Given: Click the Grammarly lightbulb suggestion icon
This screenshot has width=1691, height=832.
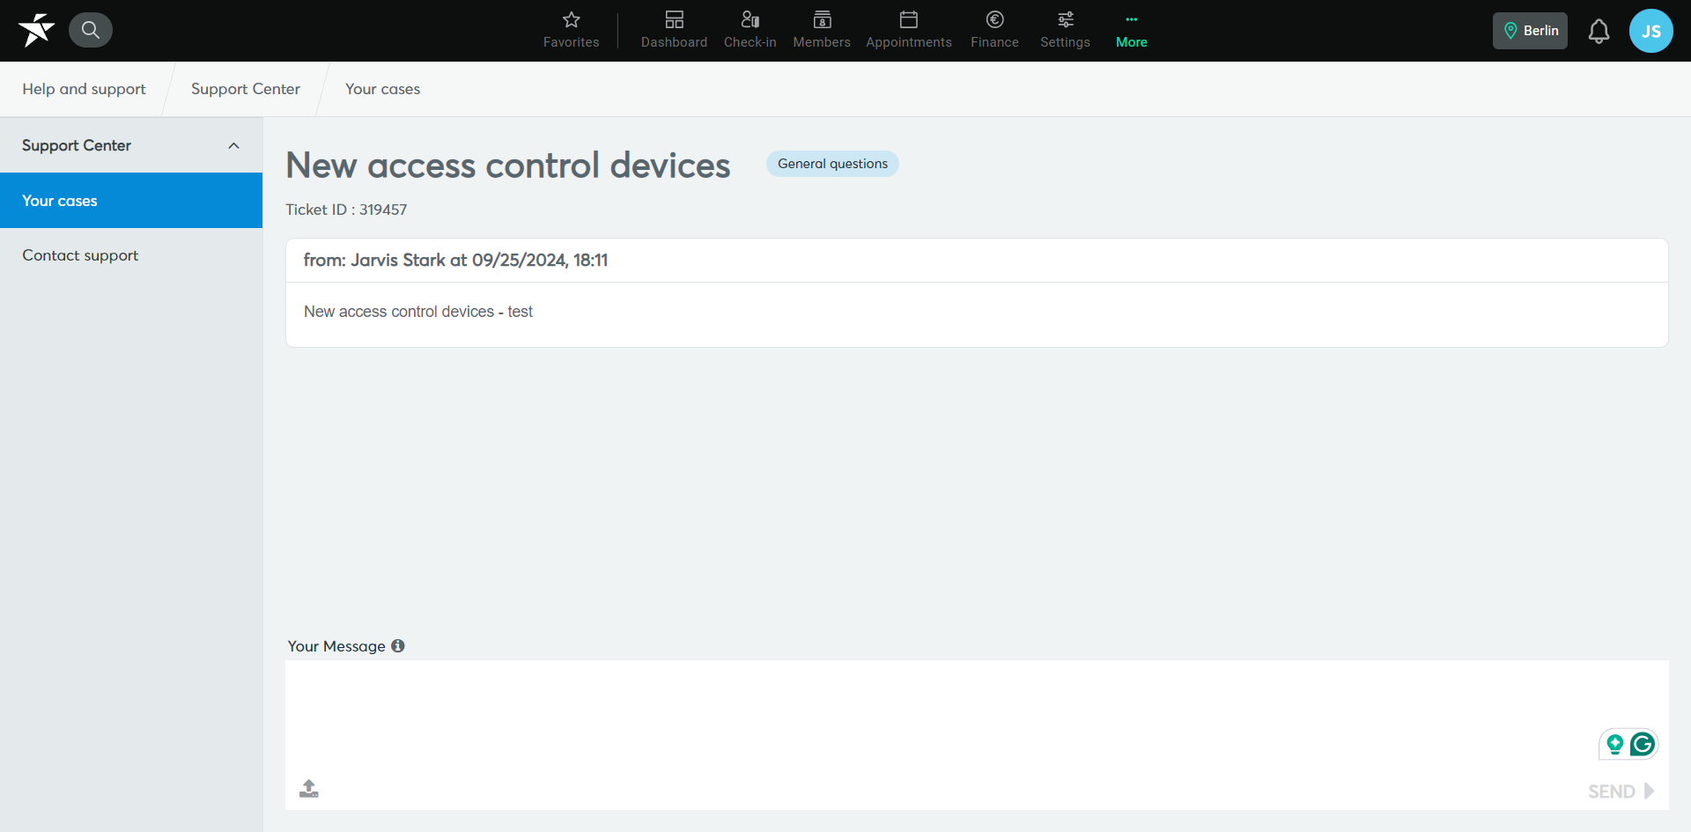Looking at the screenshot, I should [x=1614, y=744].
